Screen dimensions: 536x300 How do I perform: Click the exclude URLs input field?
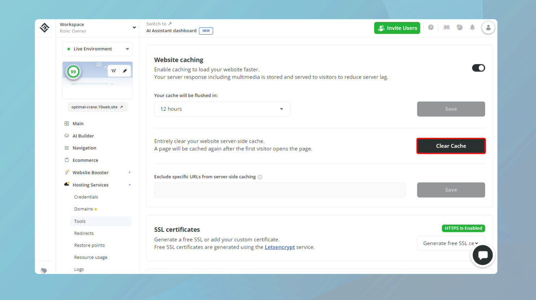click(x=280, y=190)
